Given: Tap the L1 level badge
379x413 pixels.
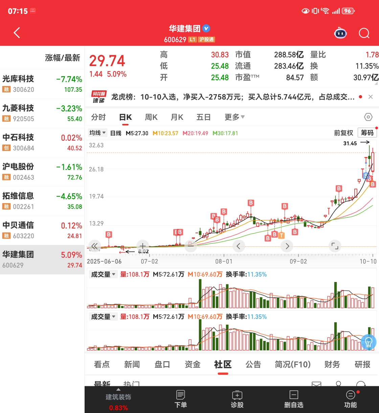Looking at the screenshot, I should 193,40.
